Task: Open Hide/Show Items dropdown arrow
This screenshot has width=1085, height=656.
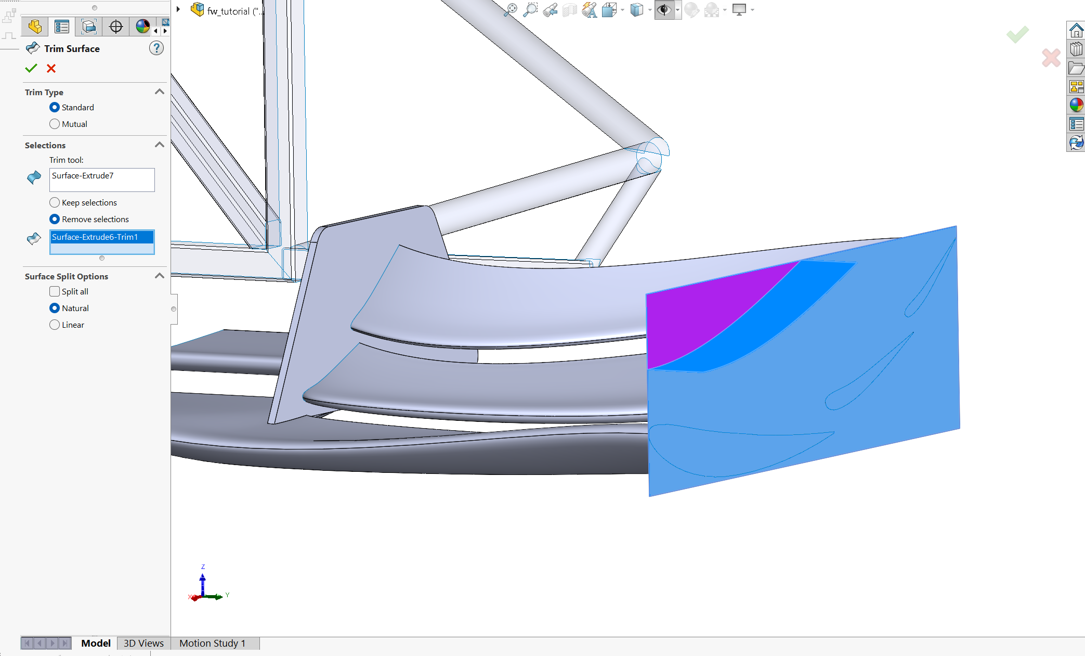Action: [677, 10]
